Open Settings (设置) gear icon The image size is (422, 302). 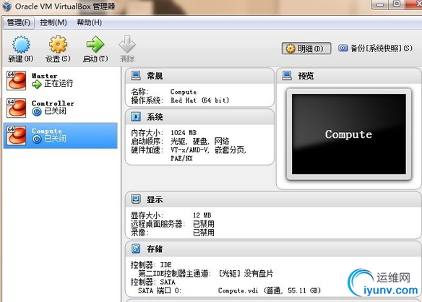pos(58,45)
